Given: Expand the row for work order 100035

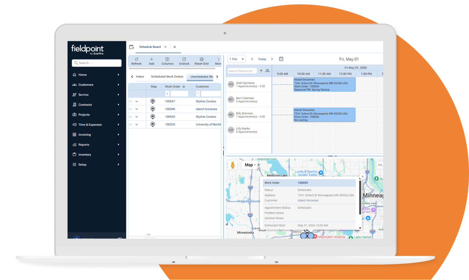Looking at the screenshot, I should click(137, 125).
